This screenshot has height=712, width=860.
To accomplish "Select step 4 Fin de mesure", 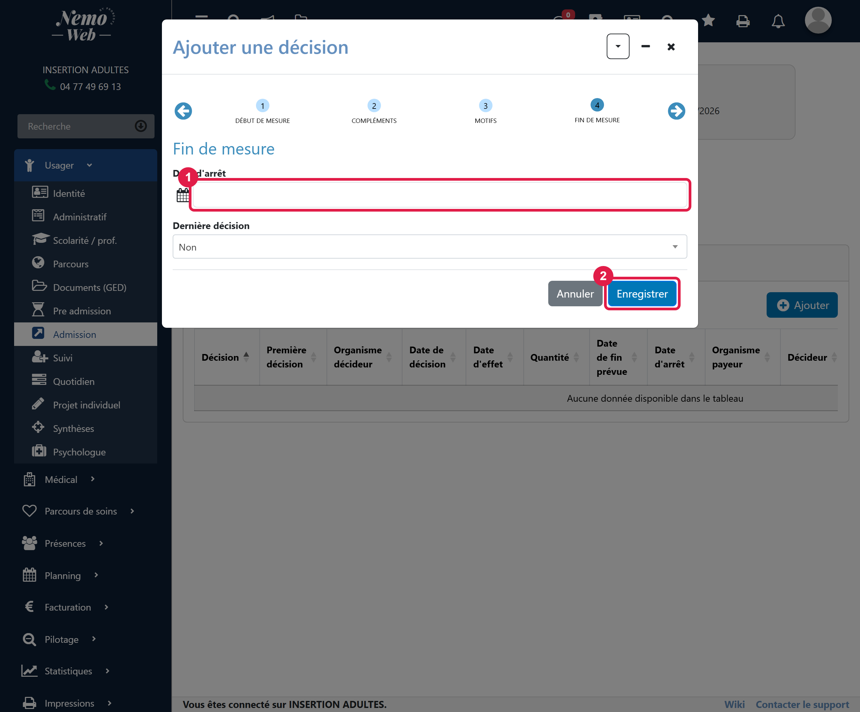I will (x=597, y=110).
